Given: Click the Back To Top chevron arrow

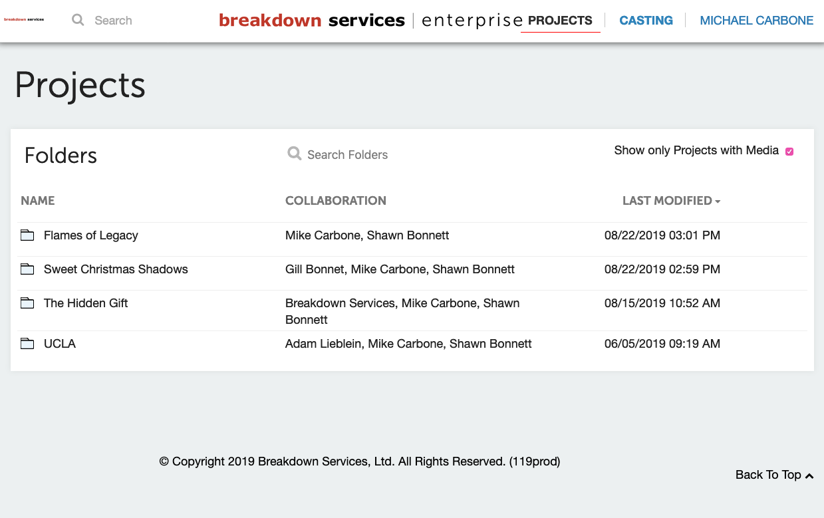Looking at the screenshot, I should point(810,475).
